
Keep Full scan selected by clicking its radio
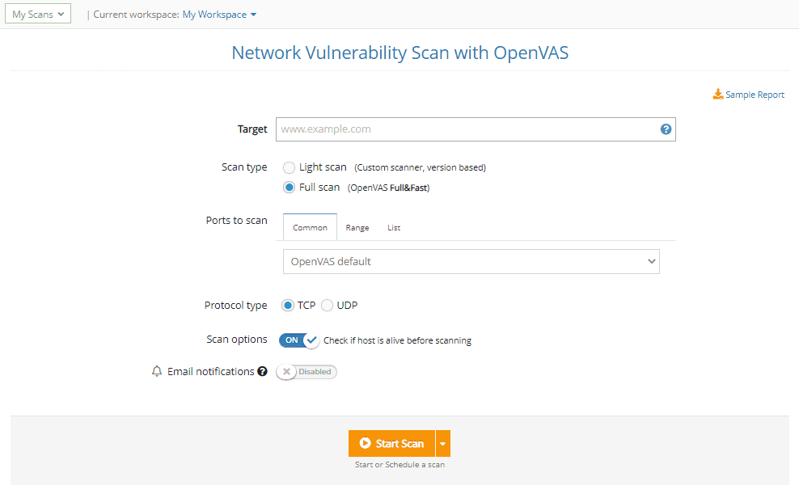tap(289, 187)
